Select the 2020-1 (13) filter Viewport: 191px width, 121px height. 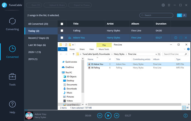[41, 52]
